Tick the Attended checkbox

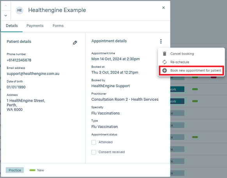click(94, 142)
